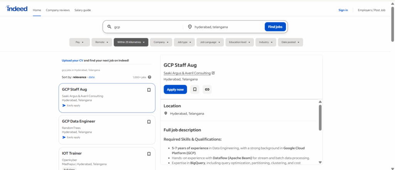This screenshot has width=395, height=170.
Task: Open the GCP Data Engineer job title
Action: [x=79, y=121]
